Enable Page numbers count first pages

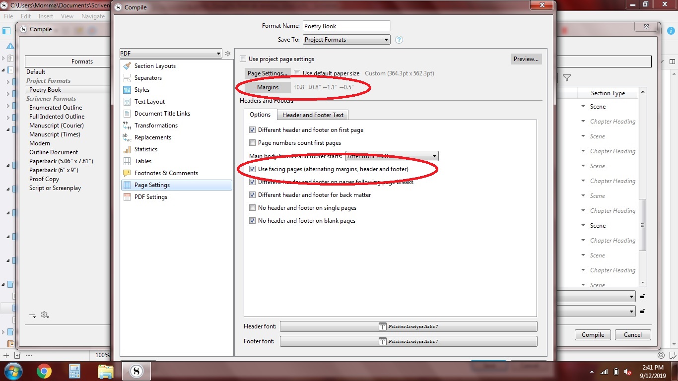253,143
